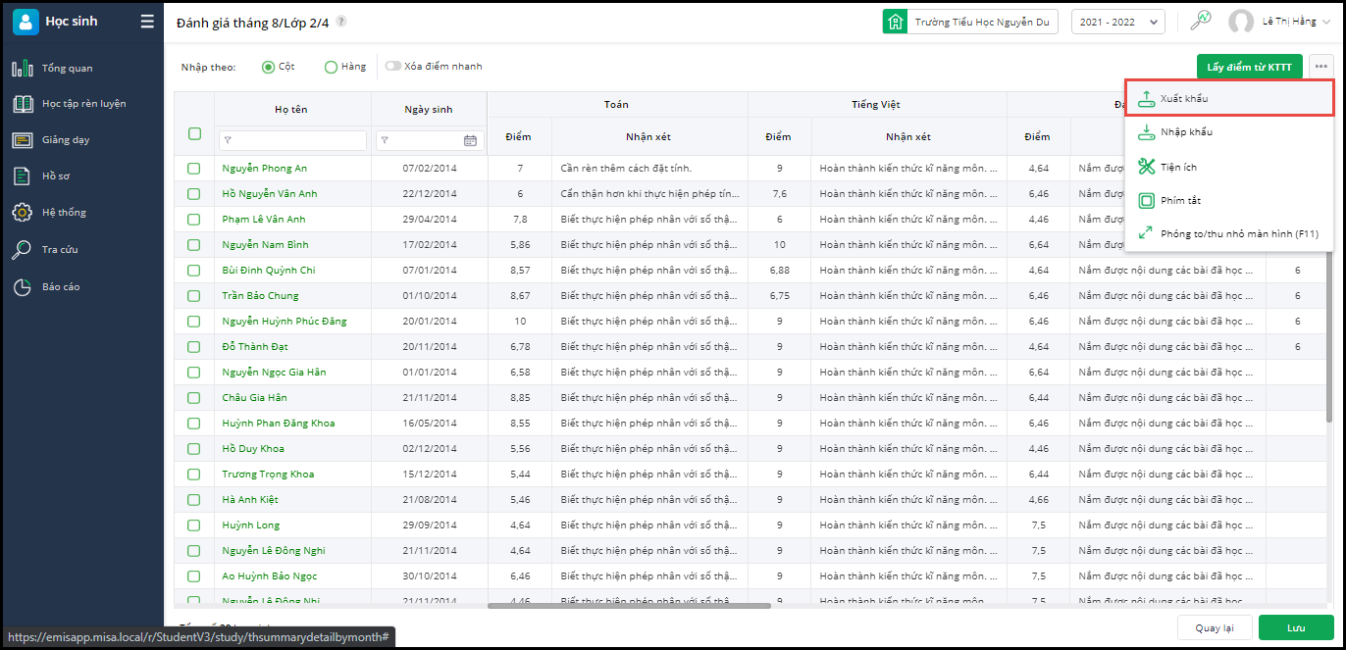Tick the select-all header checkbox
This screenshot has height=650, width=1346.
[194, 134]
